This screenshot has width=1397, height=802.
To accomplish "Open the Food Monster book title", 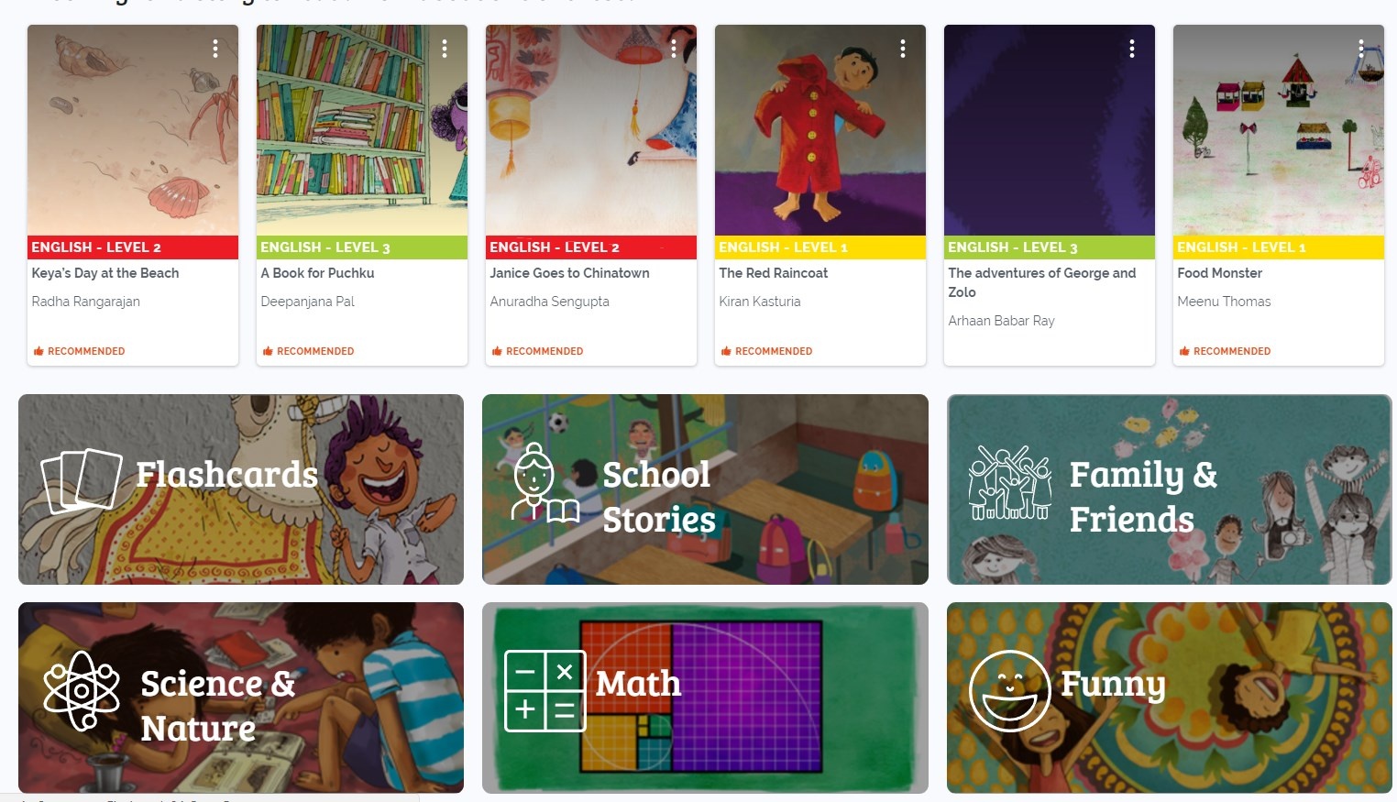I will [1219, 273].
